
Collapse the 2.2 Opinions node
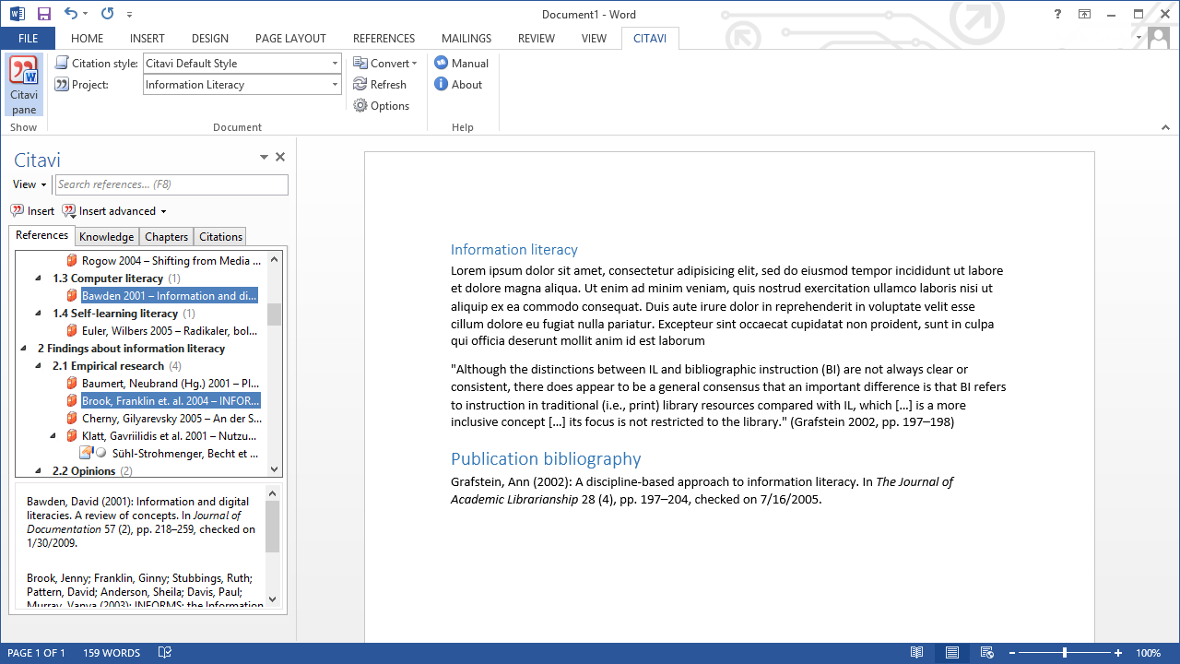(x=39, y=470)
